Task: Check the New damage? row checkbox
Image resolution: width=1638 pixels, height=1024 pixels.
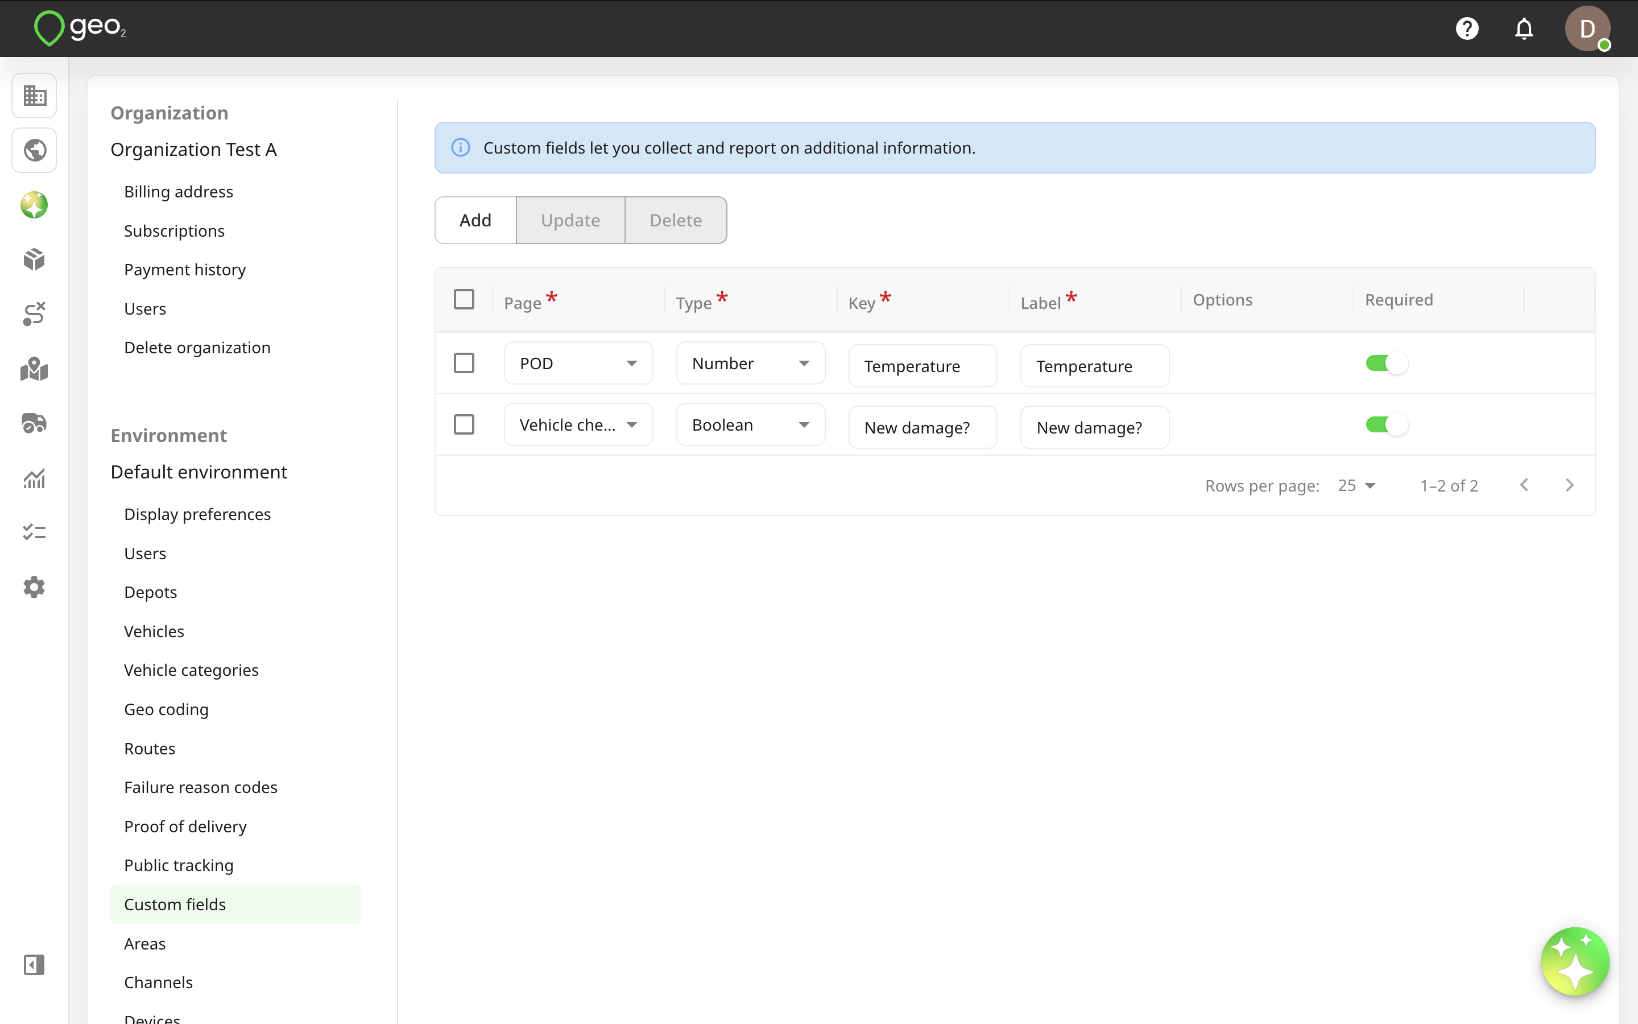Action: tap(464, 424)
